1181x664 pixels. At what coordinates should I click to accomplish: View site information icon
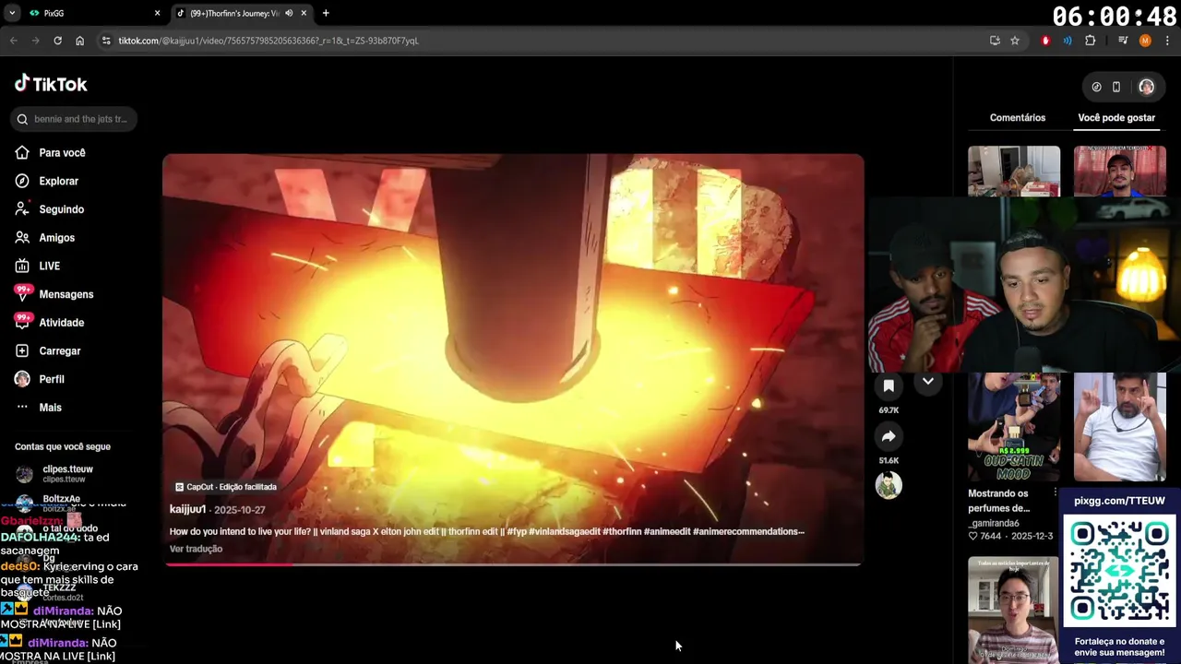pos(106,41)
